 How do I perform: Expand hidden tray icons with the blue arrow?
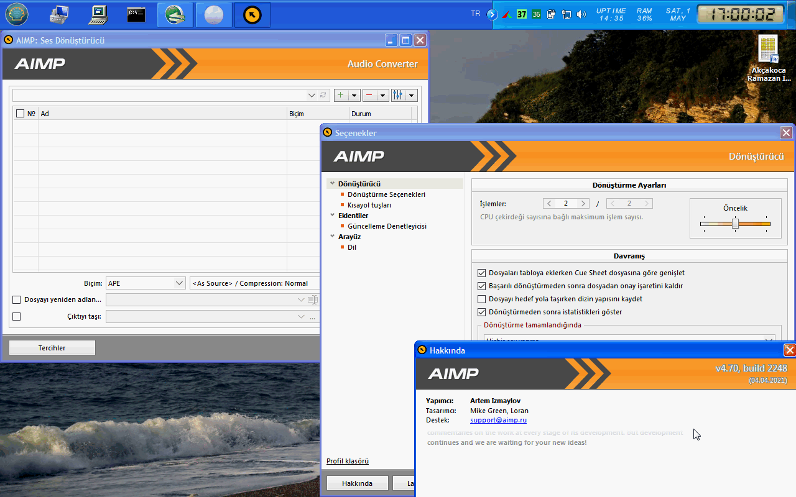click(x=493, y=14)
